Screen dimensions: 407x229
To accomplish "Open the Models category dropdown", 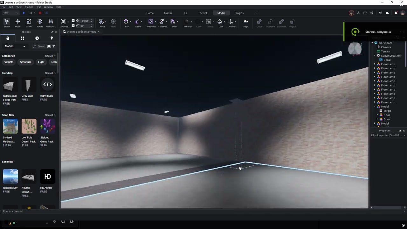I will coord(15,46).
